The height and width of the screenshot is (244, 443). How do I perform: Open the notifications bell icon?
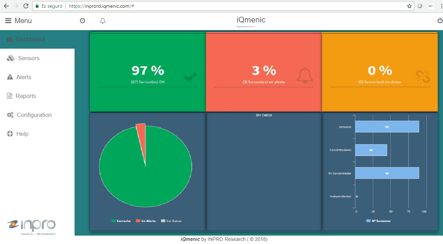coord(103,21)
